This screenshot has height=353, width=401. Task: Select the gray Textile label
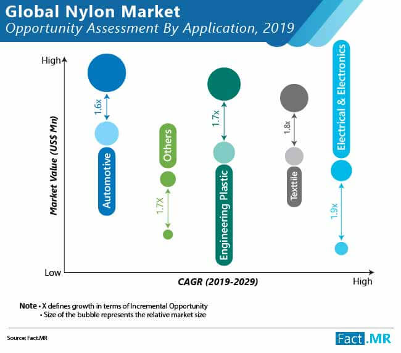click(294, 186)
